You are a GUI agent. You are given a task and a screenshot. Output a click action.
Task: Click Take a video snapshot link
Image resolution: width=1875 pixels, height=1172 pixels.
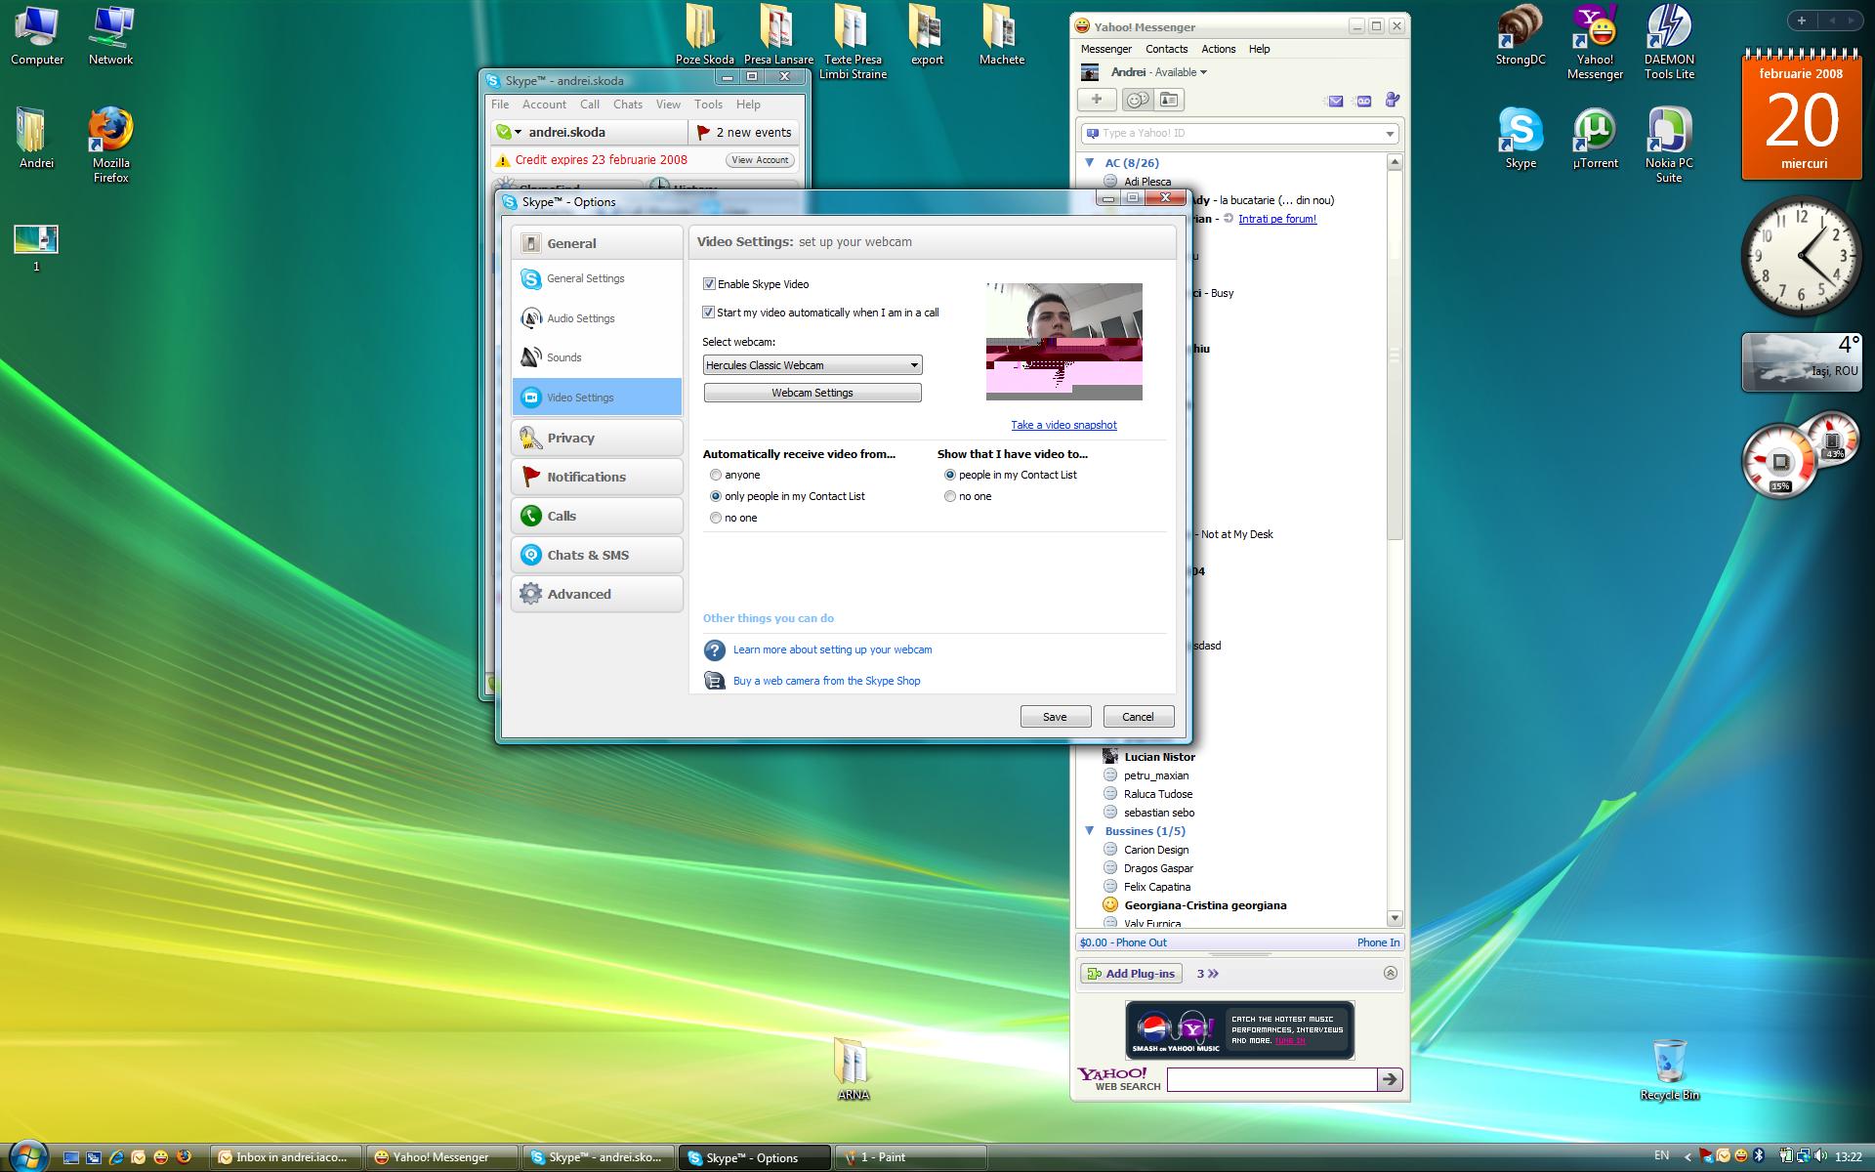(x=1063, y=425)
